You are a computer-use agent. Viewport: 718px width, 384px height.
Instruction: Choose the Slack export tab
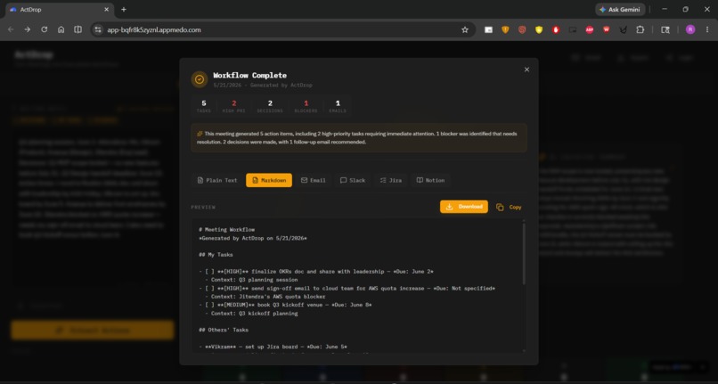353,180
